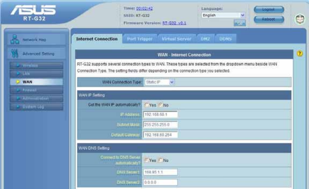Switch to Internet Connection tab
This screenshot has height=189, width=309.
coord(97,39)
